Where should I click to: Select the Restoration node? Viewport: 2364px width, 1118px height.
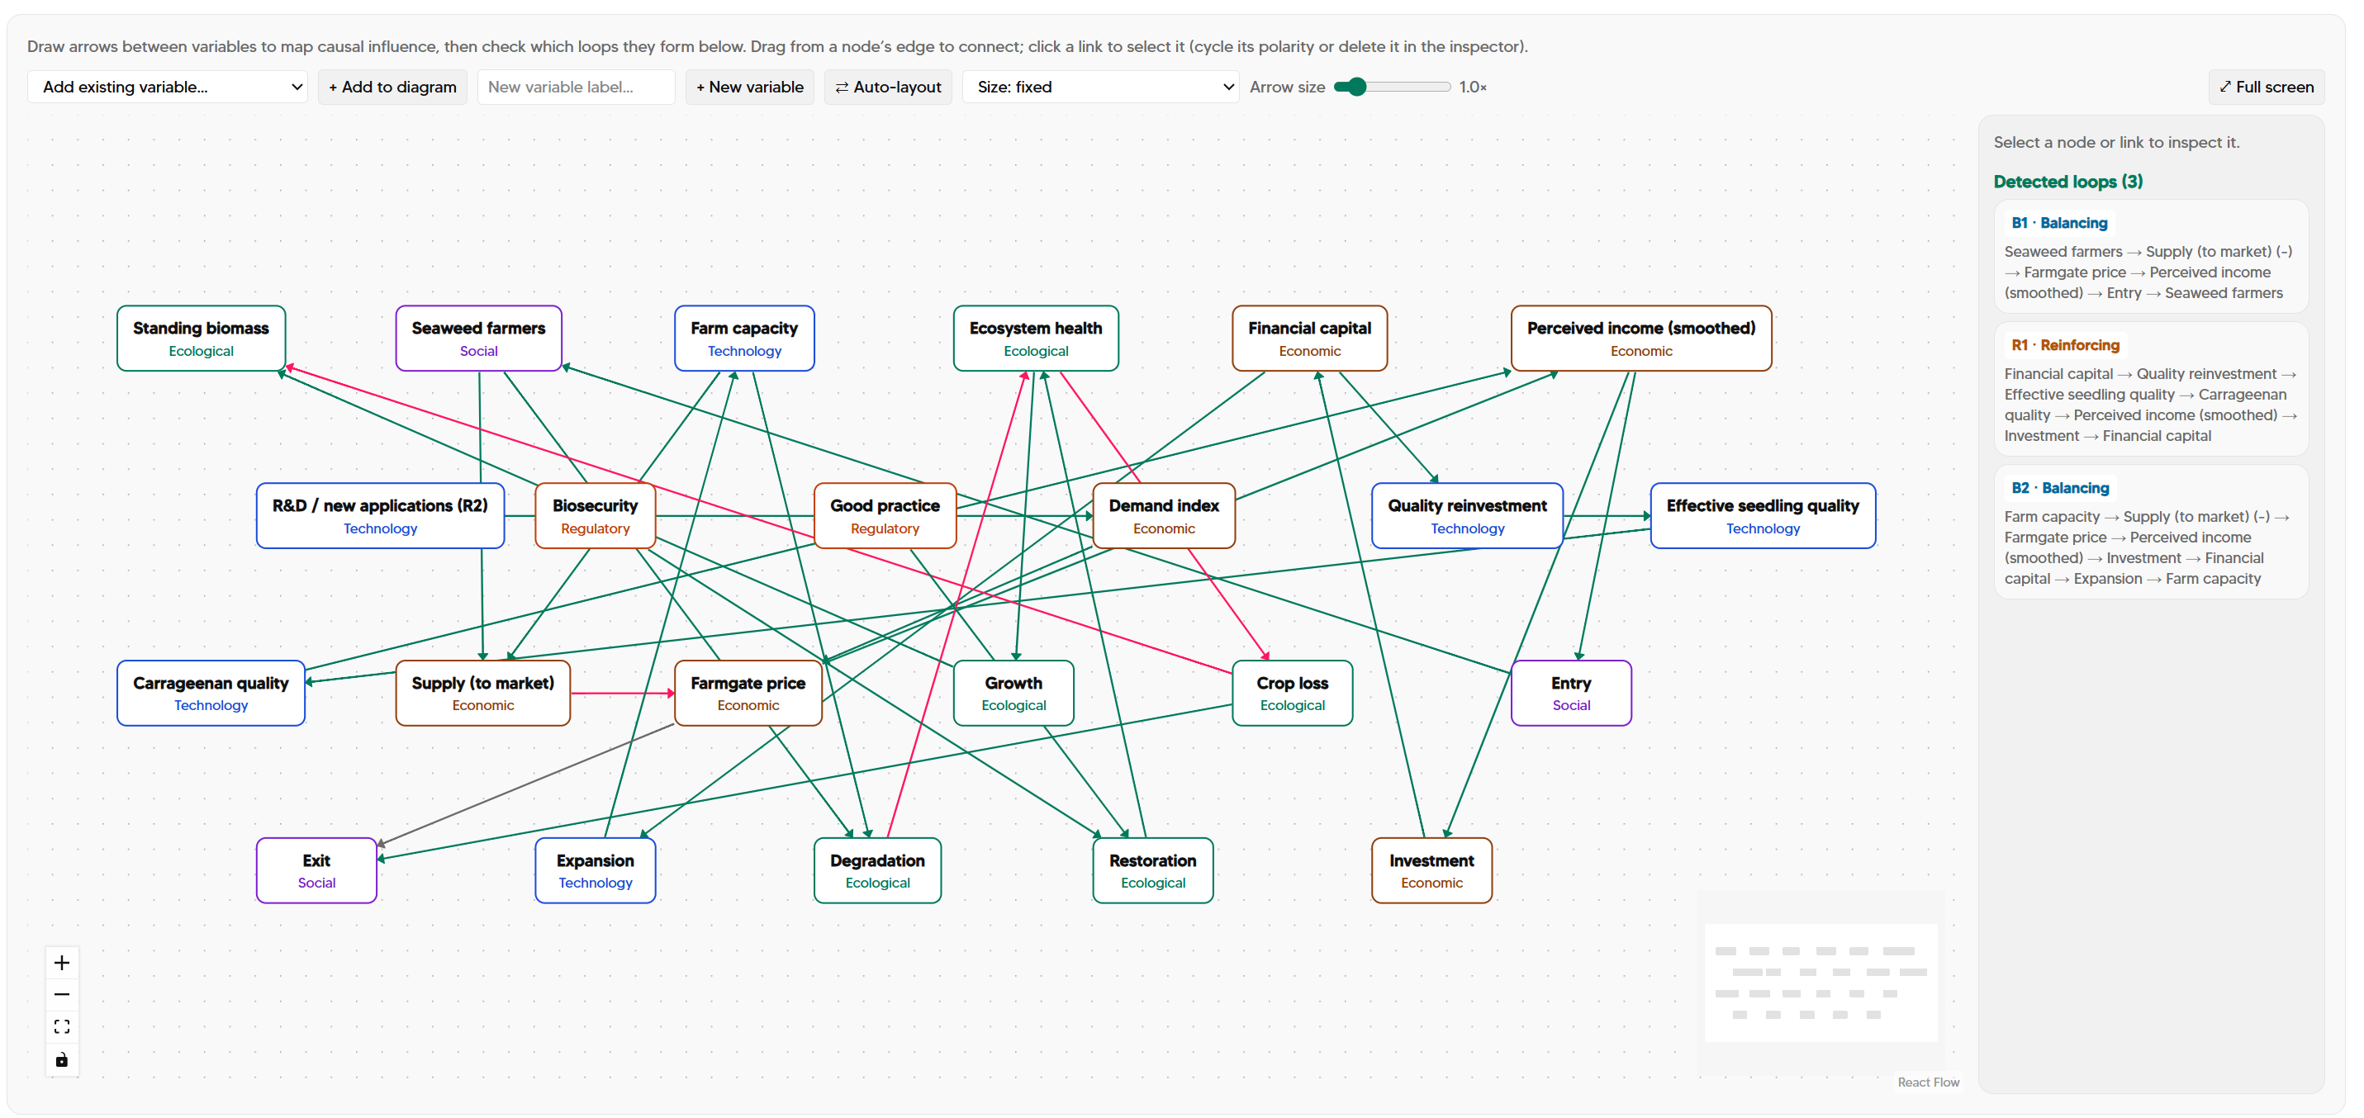point(1152,870)
